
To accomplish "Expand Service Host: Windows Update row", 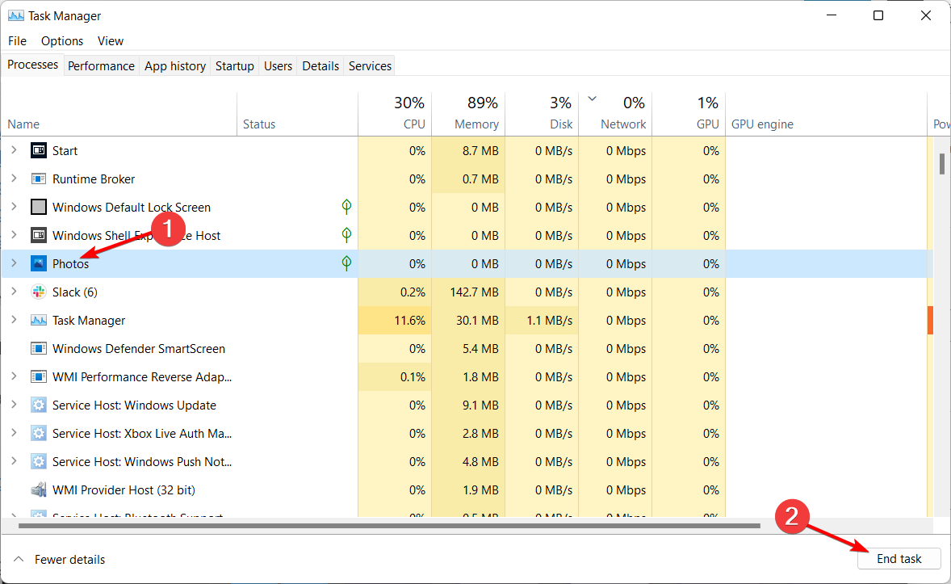I will [14, 405].
